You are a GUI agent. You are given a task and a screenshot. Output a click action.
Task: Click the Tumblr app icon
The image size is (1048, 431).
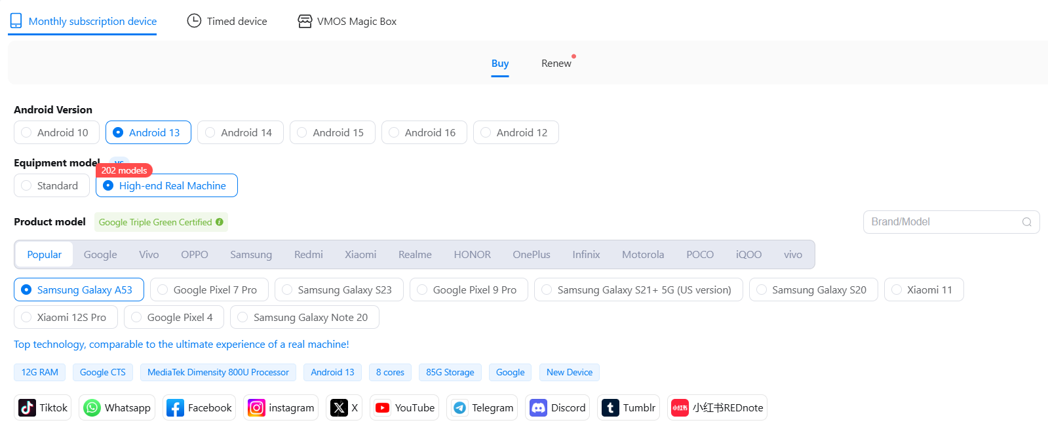pos(610,407)
